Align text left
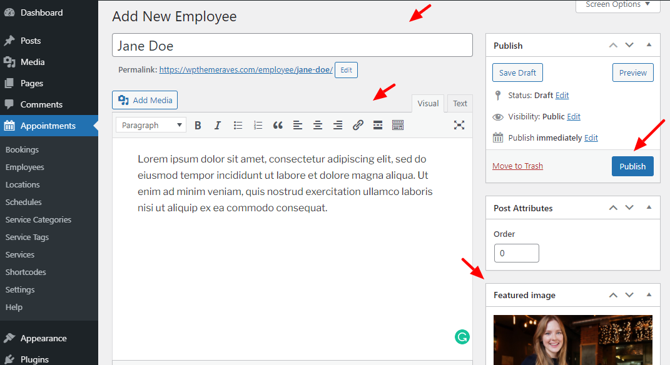 (298, 125)
